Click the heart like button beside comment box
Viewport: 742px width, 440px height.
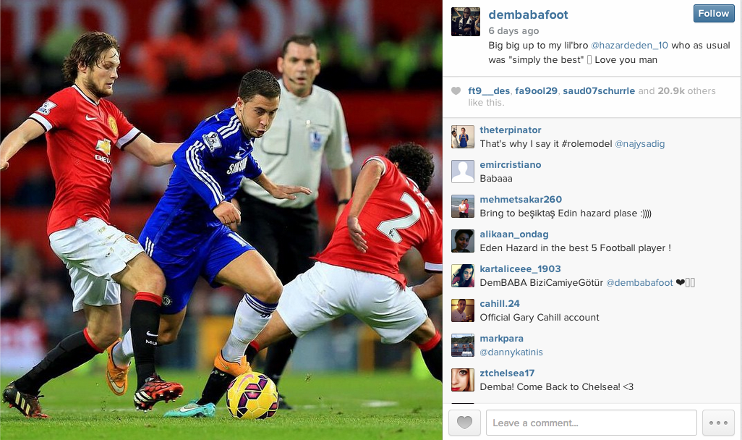[465, 423]
